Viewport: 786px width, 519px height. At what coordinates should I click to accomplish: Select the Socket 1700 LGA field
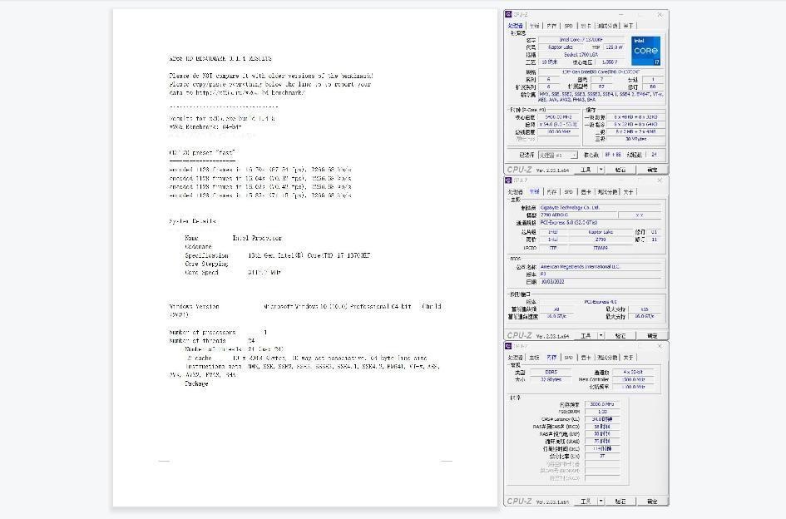tap(581, 55)
